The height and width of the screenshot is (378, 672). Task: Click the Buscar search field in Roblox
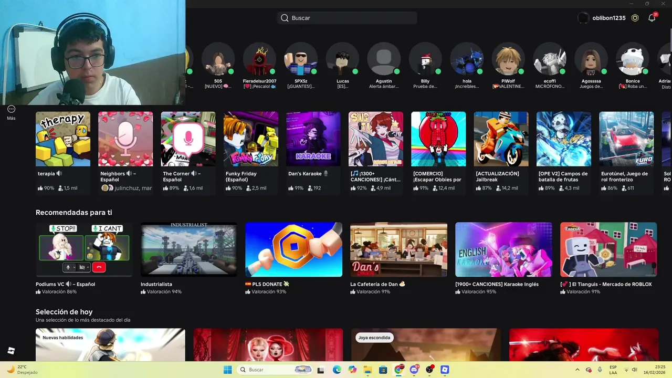click(x=347, y=18)
